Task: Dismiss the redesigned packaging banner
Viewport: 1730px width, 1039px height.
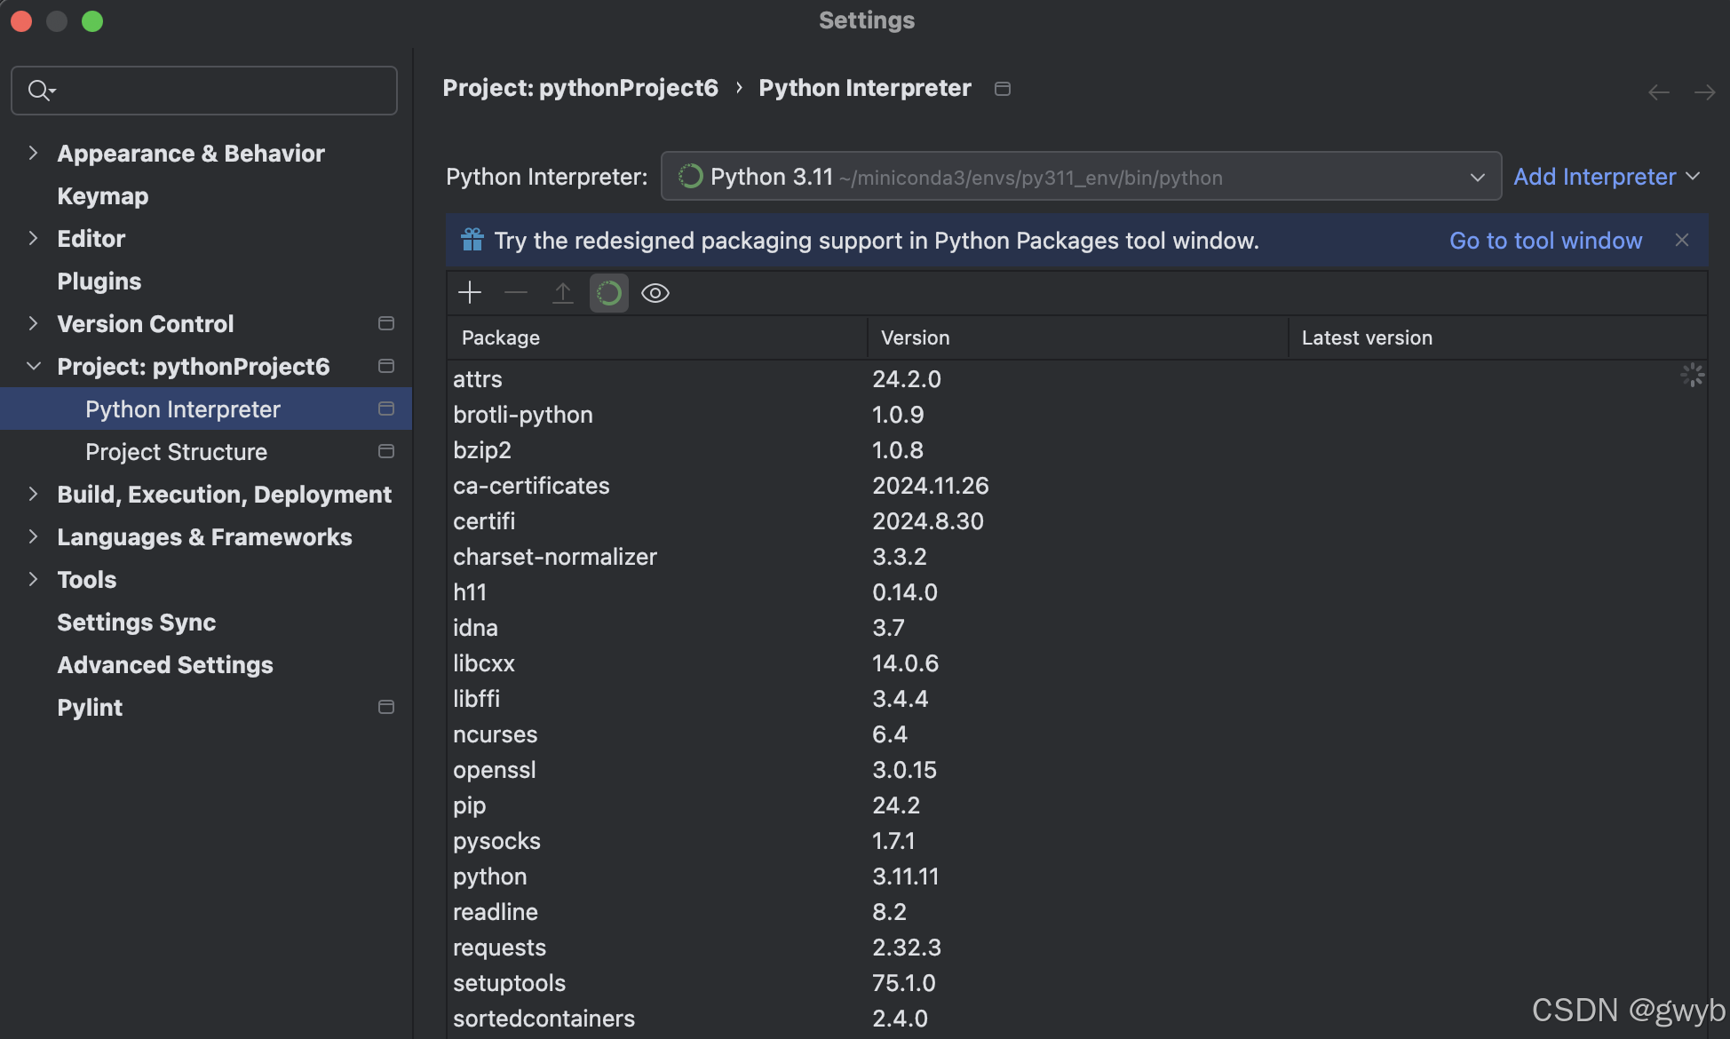Action: (x=1681, y=240)
